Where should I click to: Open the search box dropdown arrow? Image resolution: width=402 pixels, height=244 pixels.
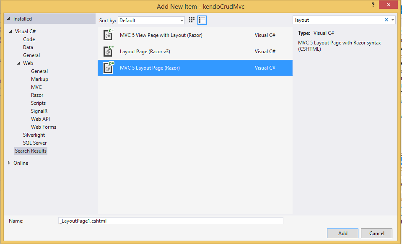pyautogui.click(x=393, y=20)
